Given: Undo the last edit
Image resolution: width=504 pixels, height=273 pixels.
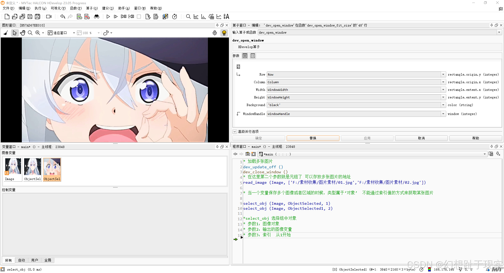Looking at the screenshot, I should [62, 17].
